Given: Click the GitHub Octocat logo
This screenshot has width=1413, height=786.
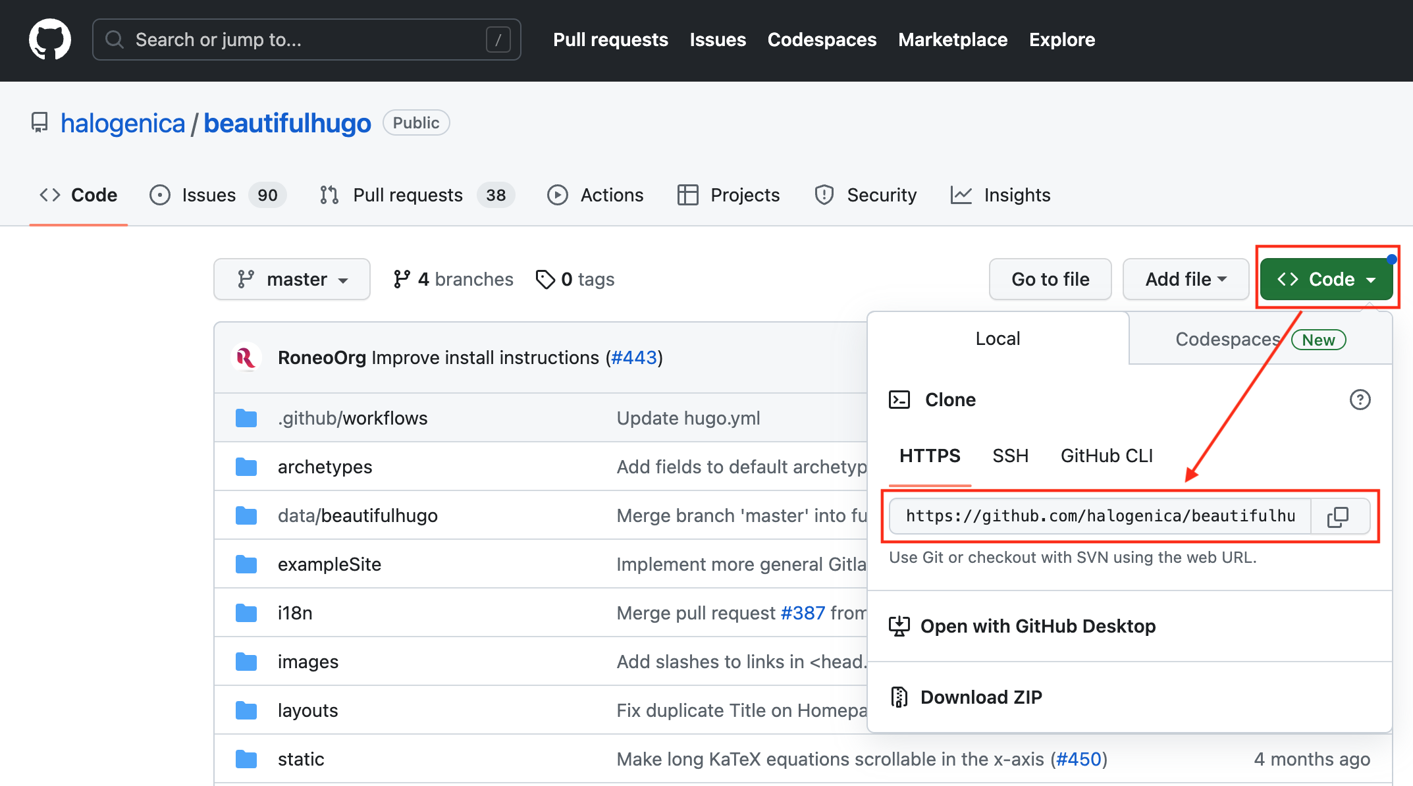Looking at the screenshot, I should click(50, 39).
